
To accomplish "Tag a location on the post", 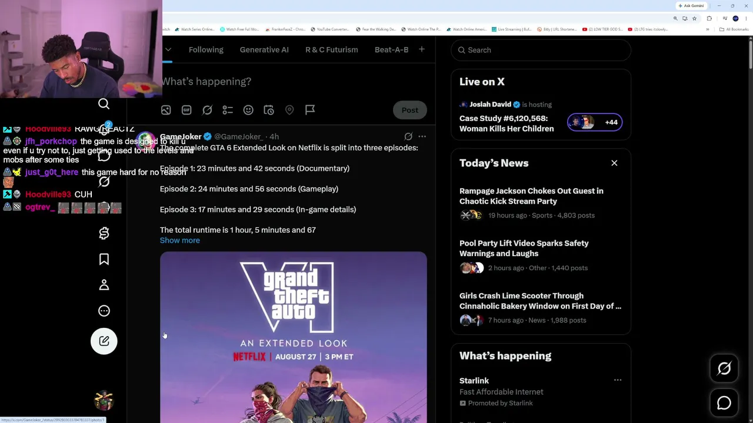I will coord(289,110).
